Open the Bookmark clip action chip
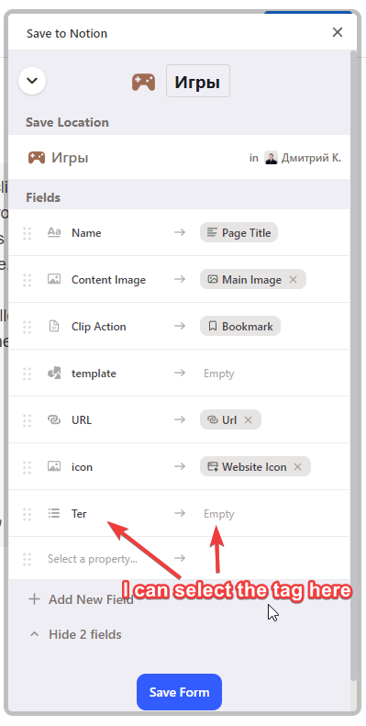This screenshot has height=726, width=366. coord(240,327)
